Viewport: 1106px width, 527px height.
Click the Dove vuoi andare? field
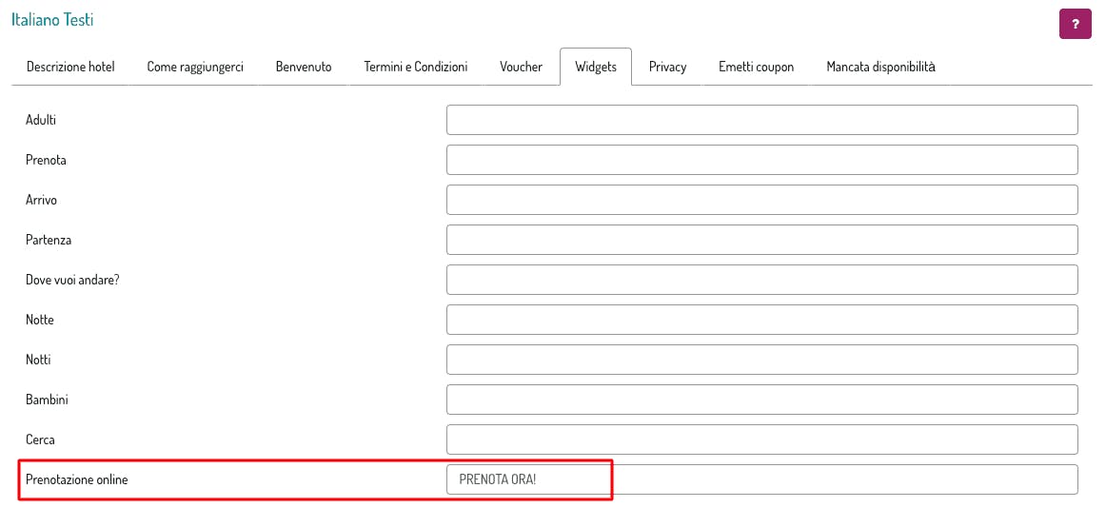click(761, 280)
